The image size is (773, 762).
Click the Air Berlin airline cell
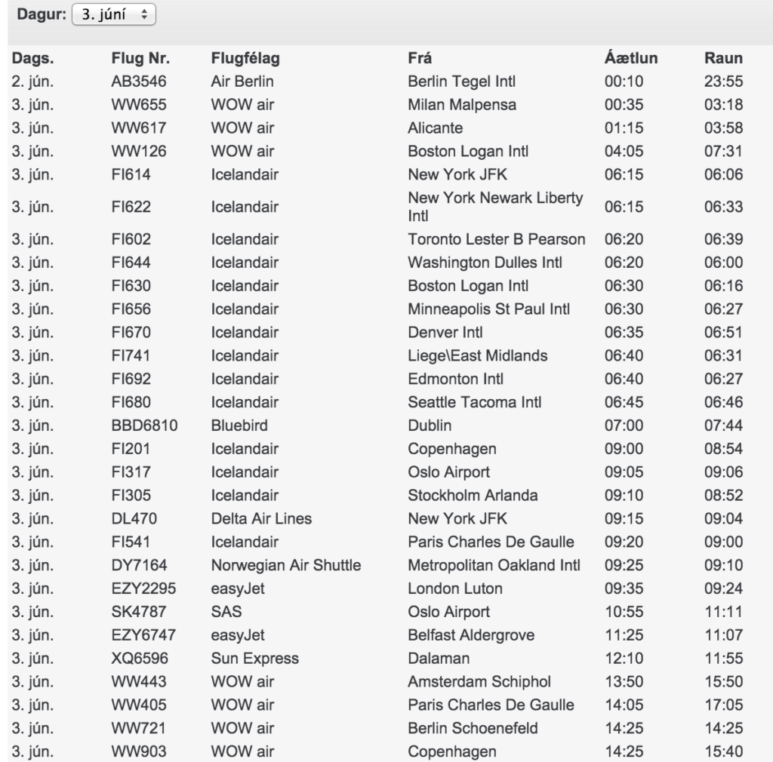(x=242, y=81)
